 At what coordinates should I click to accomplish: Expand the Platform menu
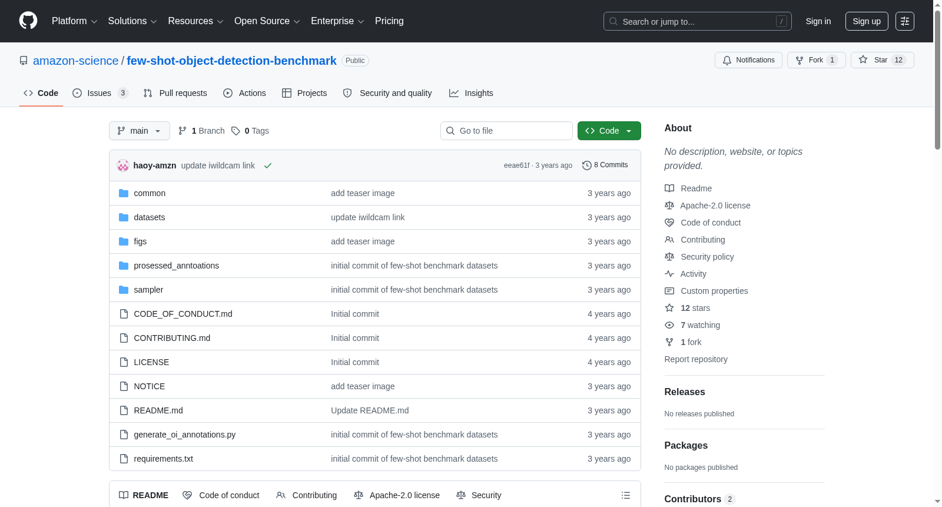(x=74, y=21)
